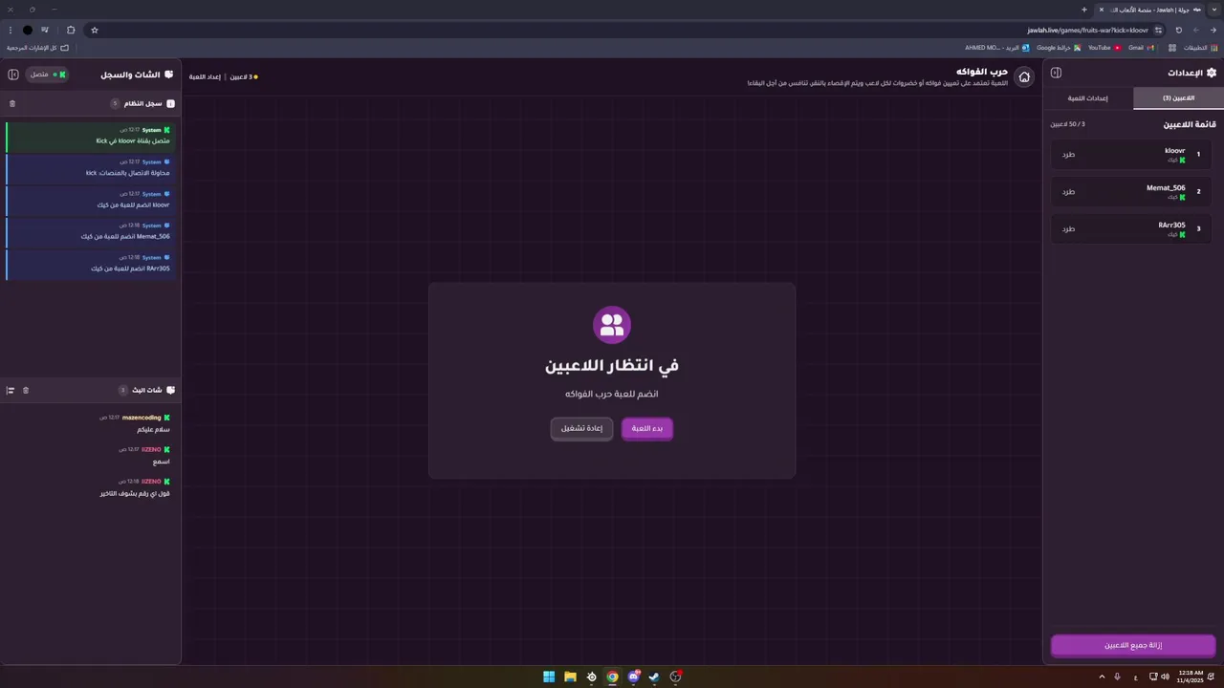
Task: Clear the system log with its trash icon
Action: click(12, 103)
